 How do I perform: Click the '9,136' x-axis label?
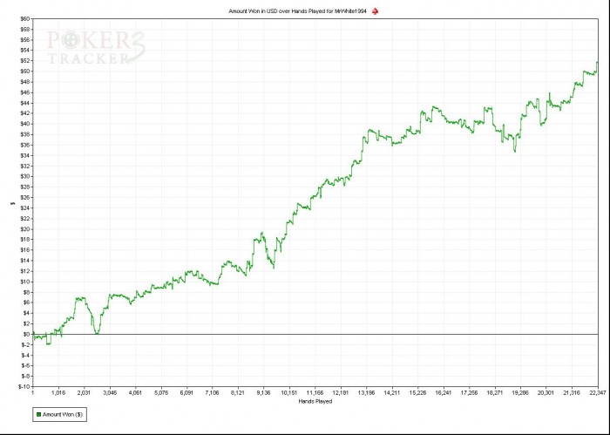point(263,393)
